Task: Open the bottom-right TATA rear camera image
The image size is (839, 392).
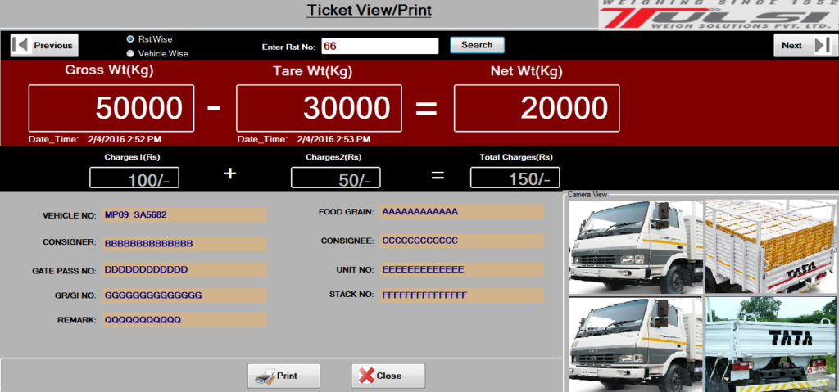Action: point(771,344)
